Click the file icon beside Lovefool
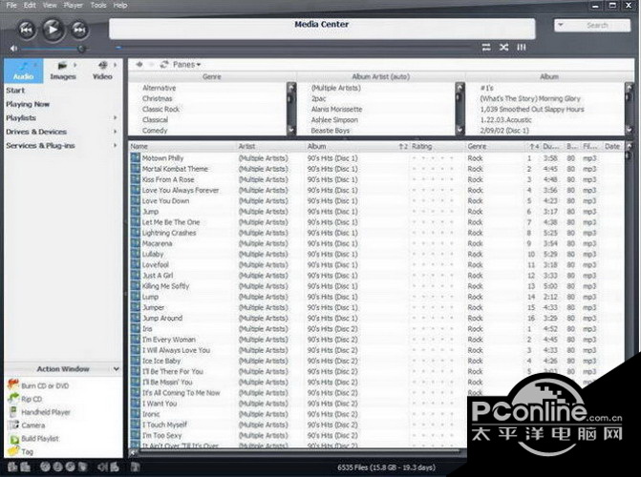The width and height of the screenshot is (641, 477). 136,264
